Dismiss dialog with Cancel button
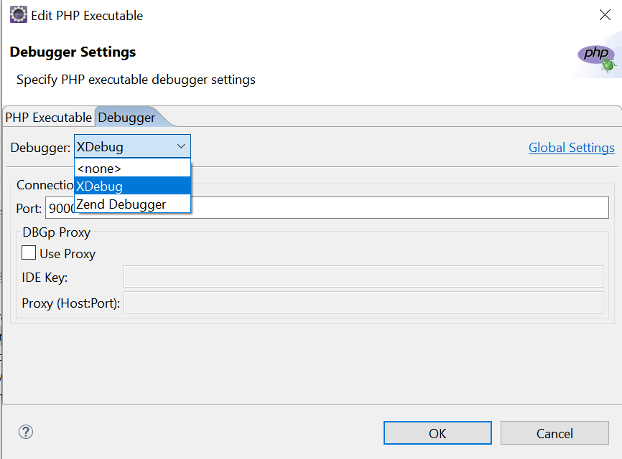The height and width of the screenshot is (459, 622). tap(554, 433)
